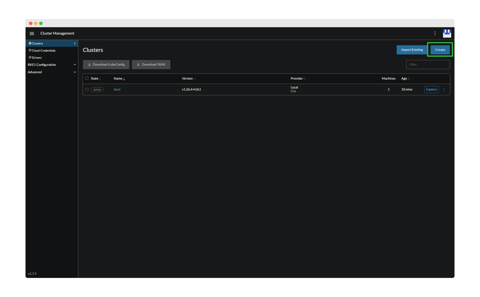
Task: Download the KubeConfig file
Action: [x=106, y=65]
